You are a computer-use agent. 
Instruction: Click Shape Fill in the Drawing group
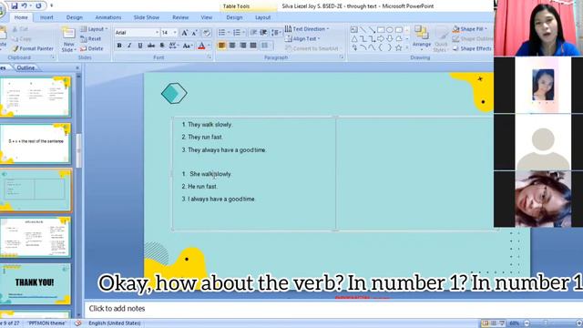[470, 29]
